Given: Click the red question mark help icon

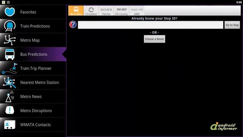Looking at the screenshot, I should click(x=73, y=24).
